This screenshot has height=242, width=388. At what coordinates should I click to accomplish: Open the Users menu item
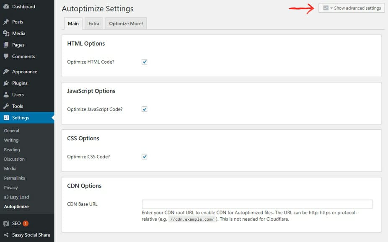tap(18, 95)
